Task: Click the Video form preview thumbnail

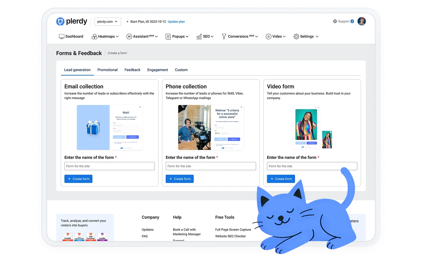Action: pyautogui.click(x=312, y=128)
